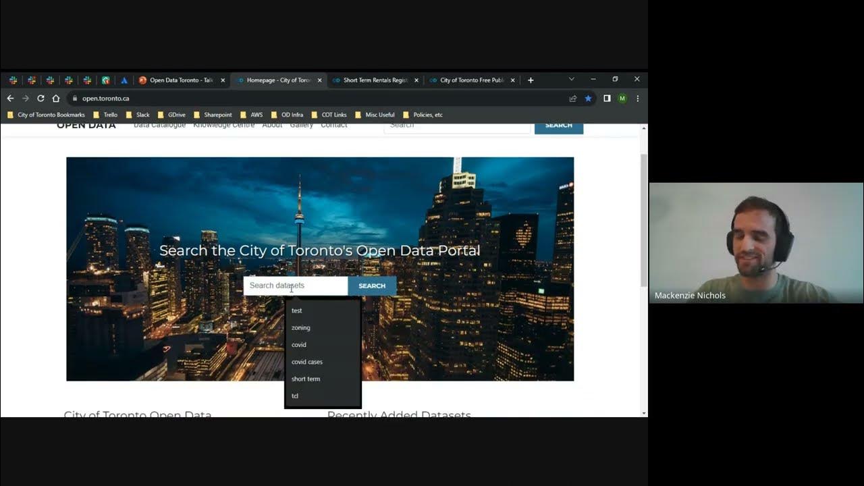Reload the page with the refresh icon
This screenshot has height=486, width=864.
[x=40, y=99]
